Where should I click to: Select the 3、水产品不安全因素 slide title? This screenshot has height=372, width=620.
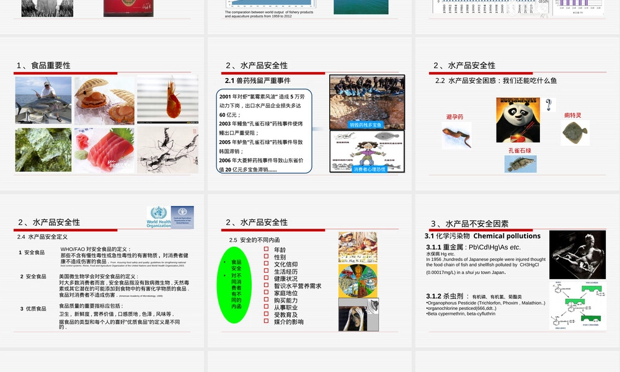click(x=470, y=224)
